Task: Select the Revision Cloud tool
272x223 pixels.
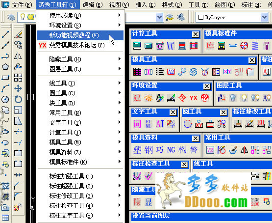Action: (x=5, y=110)
